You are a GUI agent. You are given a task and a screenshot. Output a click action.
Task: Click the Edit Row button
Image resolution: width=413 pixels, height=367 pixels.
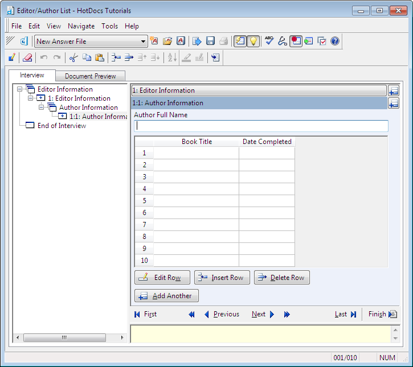[x=162, y=277]
